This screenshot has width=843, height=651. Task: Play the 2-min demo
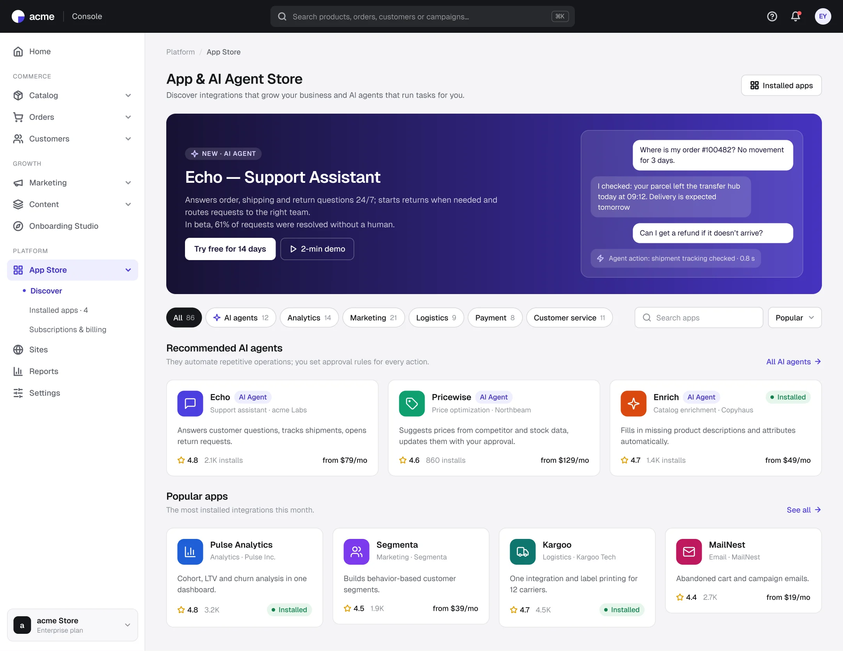[x=317, y=249]
